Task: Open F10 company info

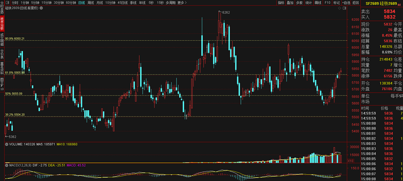Action: [x=327, y=3]
